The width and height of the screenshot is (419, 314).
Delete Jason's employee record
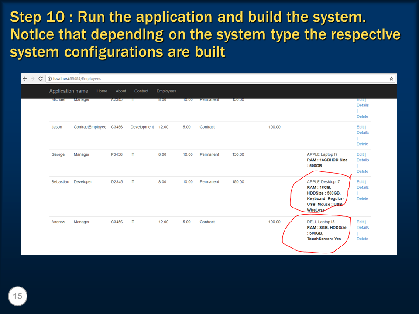(362, 143)
